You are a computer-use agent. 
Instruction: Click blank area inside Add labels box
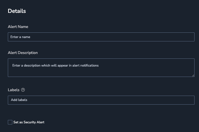pos(110,100)
